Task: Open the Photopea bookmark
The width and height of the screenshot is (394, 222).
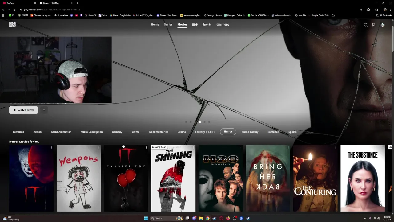Action: [235, 15]
